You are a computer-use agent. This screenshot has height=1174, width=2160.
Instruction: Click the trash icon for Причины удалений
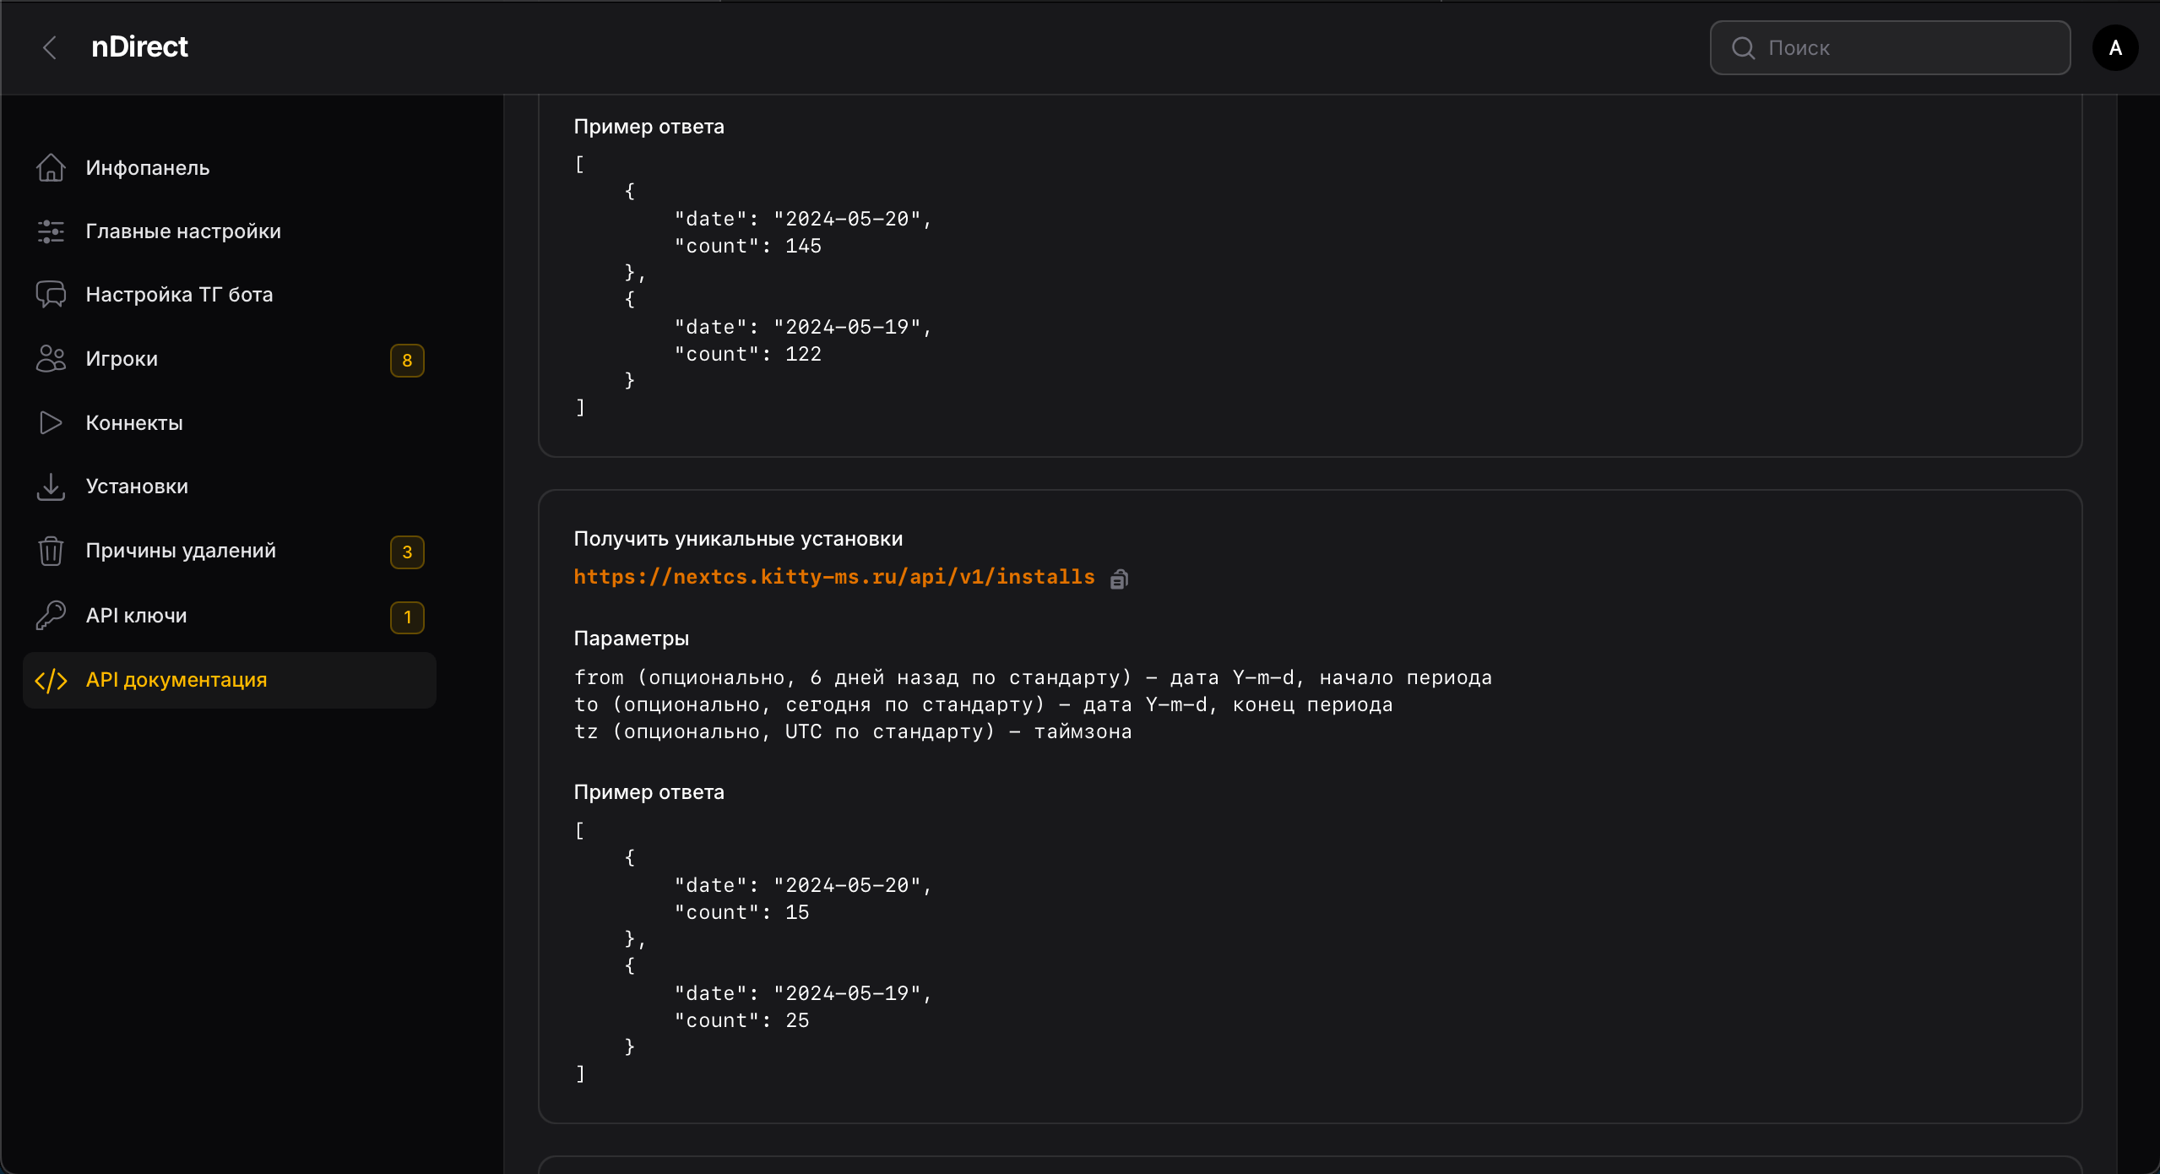(51, 551)
